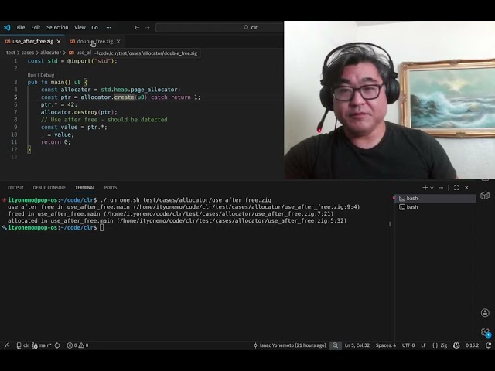The height and width of the screenshot is (371, 495).
Task: Open the Manage gear icon
Action: click(485, 332)
